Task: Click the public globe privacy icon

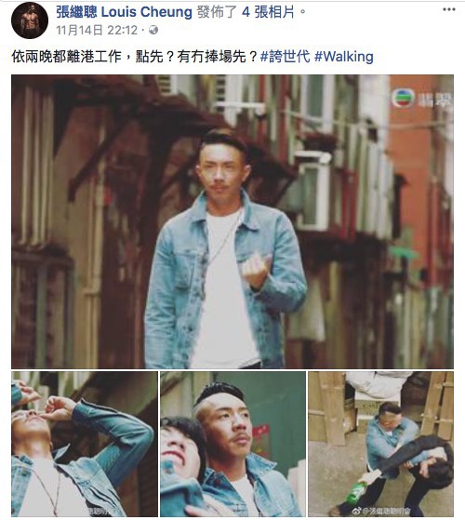Action: (x=153, y=31)
